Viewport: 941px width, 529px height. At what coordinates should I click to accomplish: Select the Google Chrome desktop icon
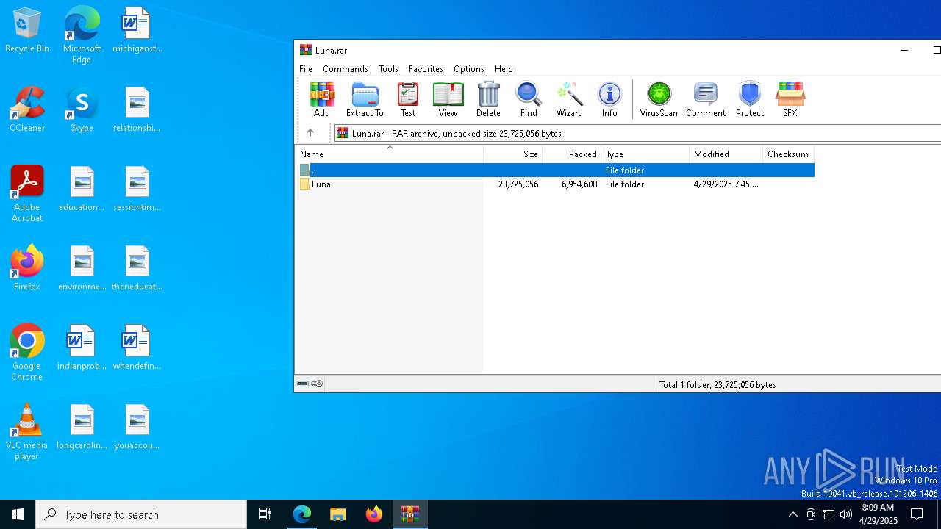27,353
